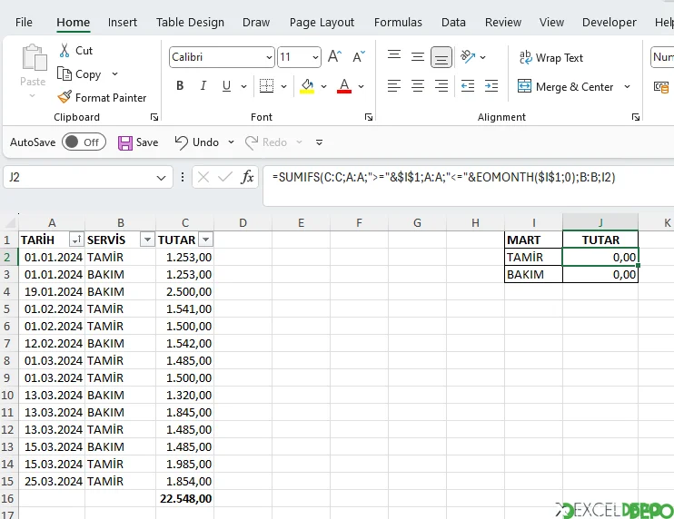The image size is (674, 519).
Task: Click Undo button
Action: 197,142
